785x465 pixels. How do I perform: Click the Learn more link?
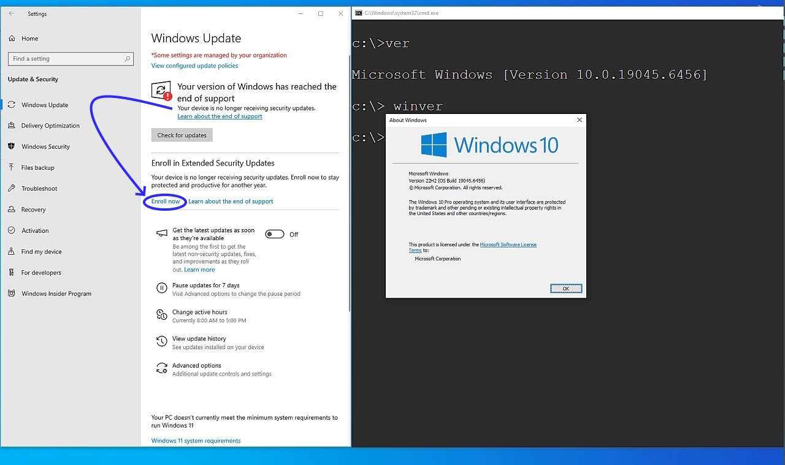(199, 270)
